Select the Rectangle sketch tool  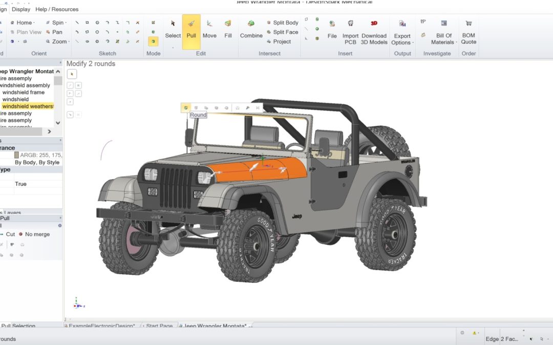point(87,22)
